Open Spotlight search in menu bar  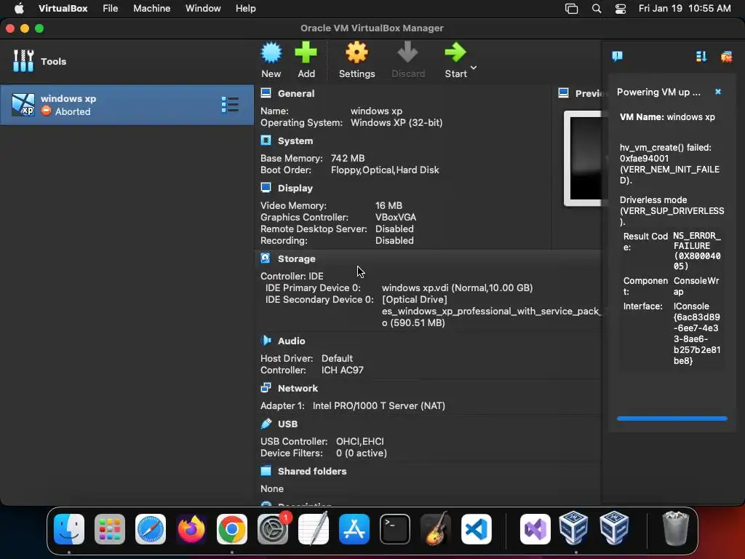click(597, 9)
